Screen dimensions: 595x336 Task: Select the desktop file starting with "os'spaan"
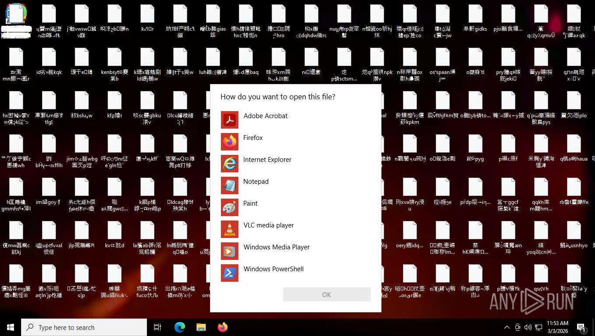(x=442, y=65)
